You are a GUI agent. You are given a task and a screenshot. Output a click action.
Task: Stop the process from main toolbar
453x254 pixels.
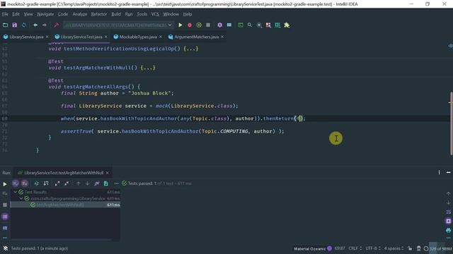[208, 25]
